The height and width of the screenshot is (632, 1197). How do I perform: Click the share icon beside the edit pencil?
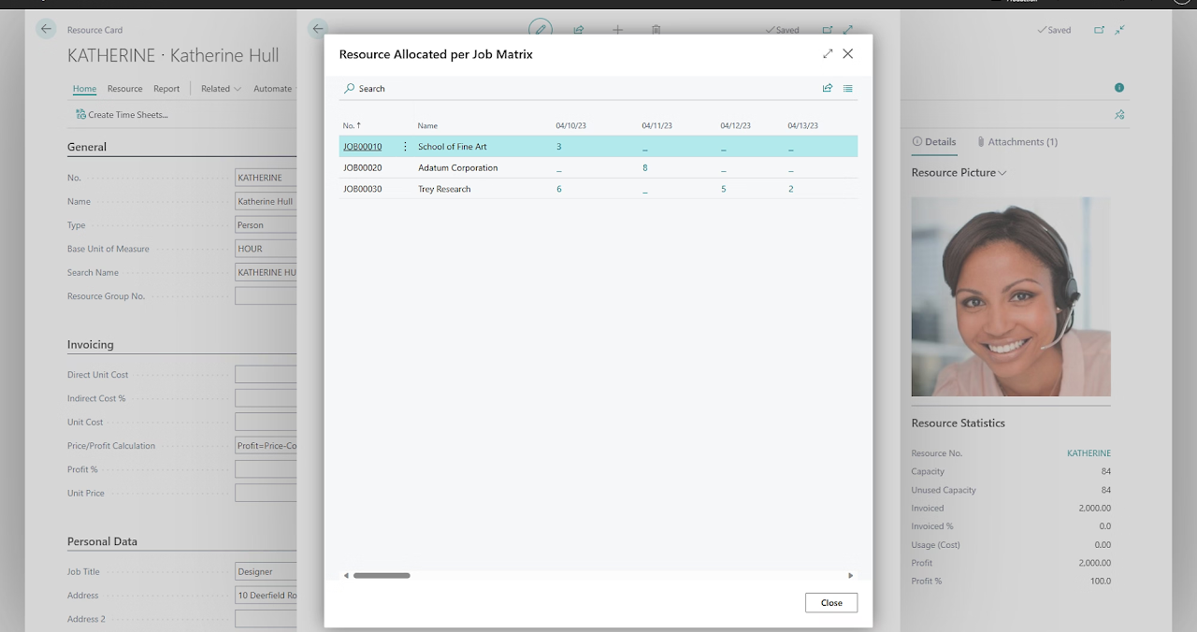(579, 30)
